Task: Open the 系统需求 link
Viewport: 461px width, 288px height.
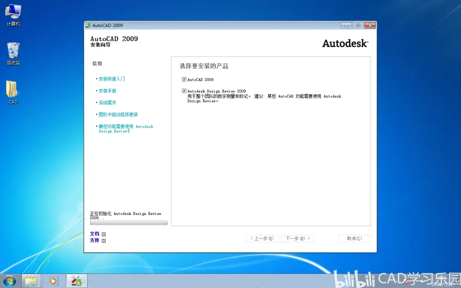Action: tap(107, 102)
